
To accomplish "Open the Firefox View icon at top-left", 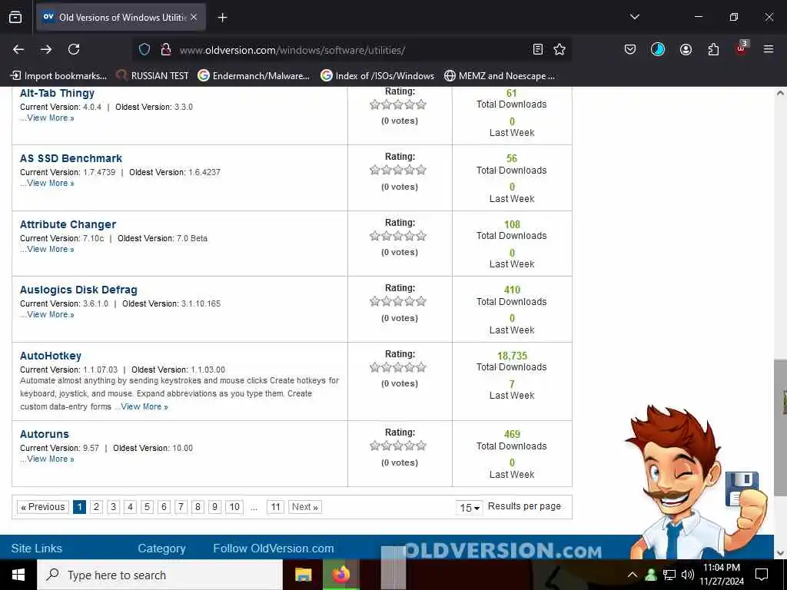I will point(15,17).
